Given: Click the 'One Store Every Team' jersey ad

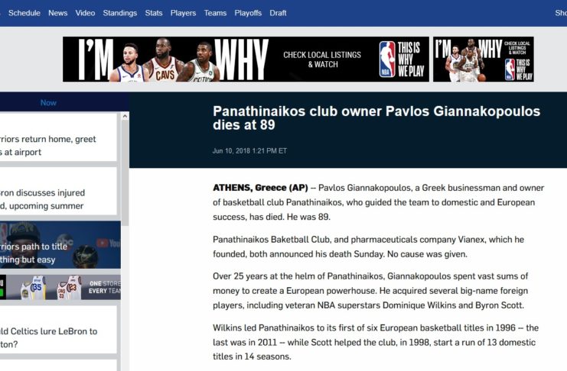Looking at the screenshot, I should 60,287.
